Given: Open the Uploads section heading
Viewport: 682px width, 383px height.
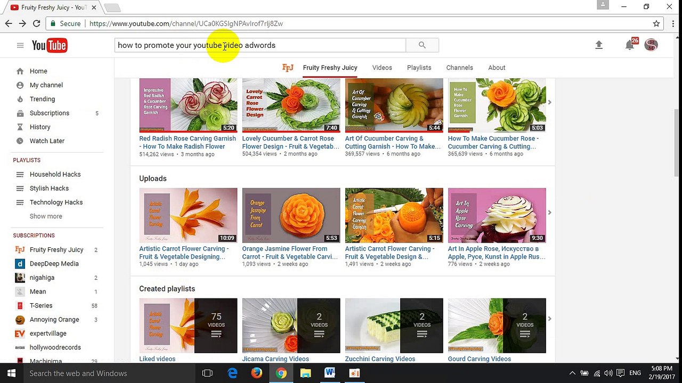Looking at the screenshot, I should pos(153,179).
